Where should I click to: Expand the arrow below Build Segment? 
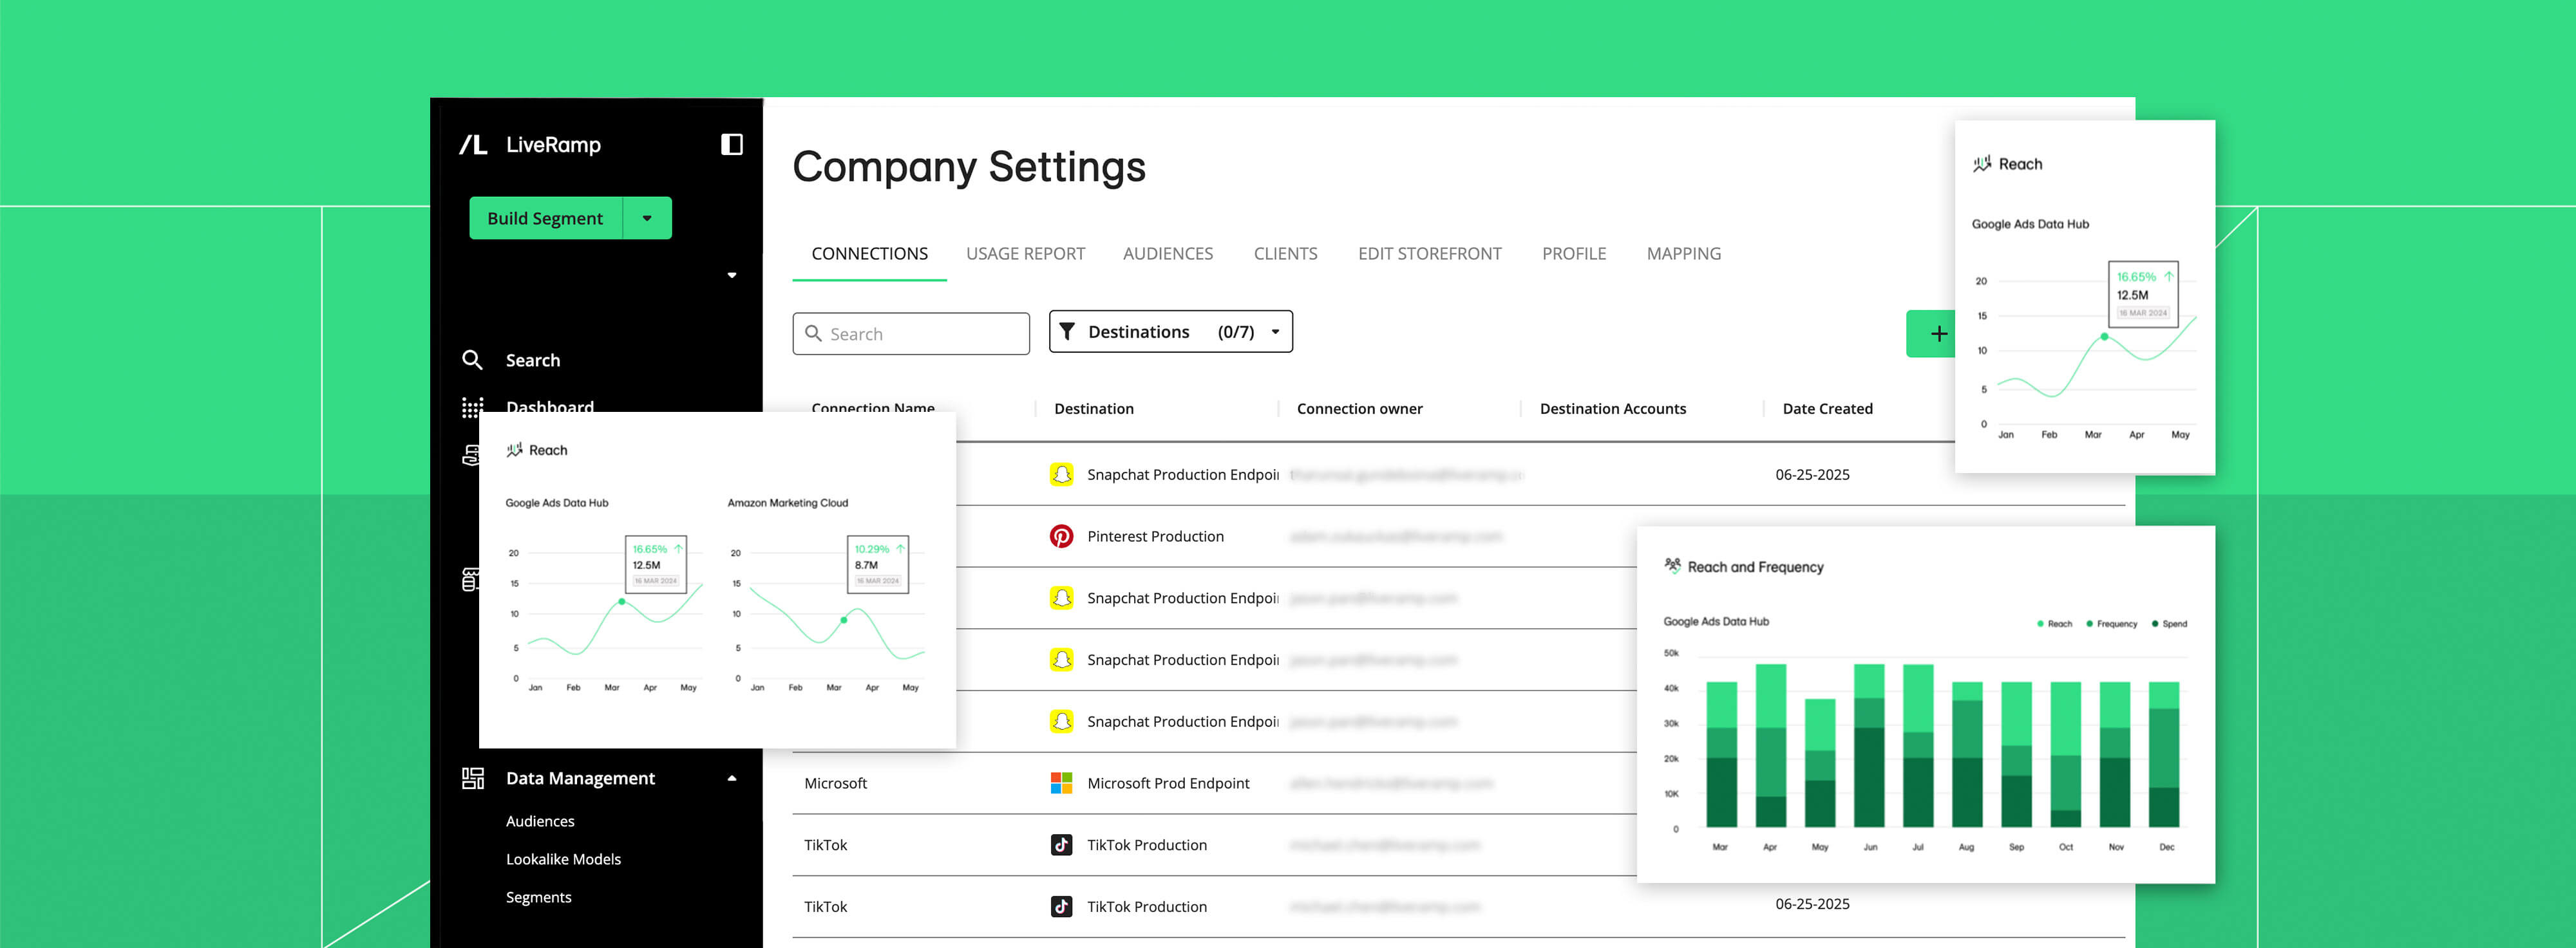tap(731, 275)
